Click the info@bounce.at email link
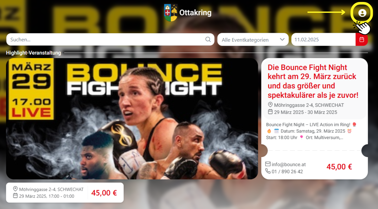The height and width of the screenshot is (209, 378). pos(289,164)
